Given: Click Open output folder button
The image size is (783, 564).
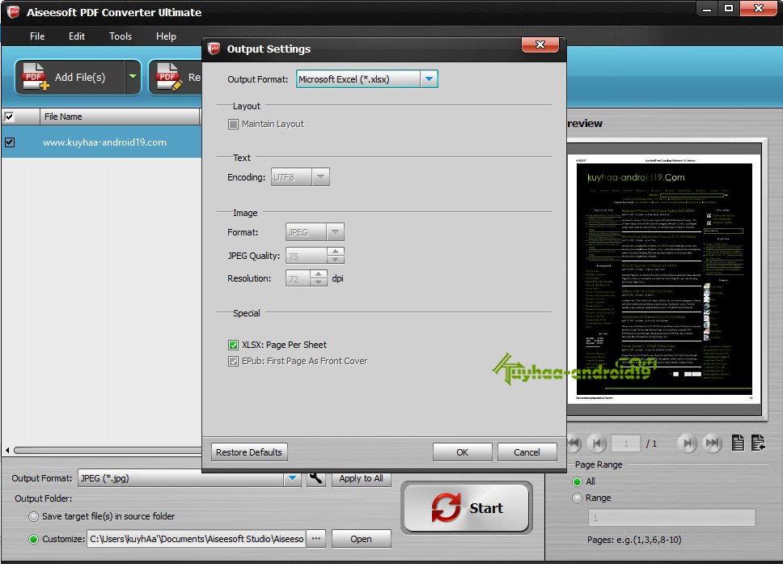Looking at the screenshot, I should coord(361,539).
